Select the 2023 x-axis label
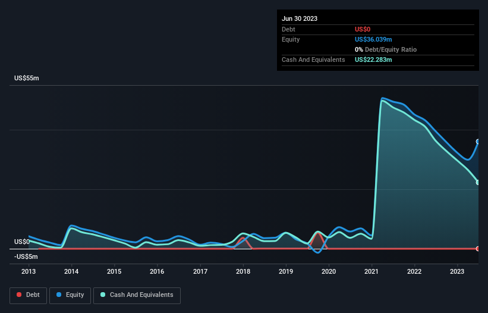 coord(457,271)
